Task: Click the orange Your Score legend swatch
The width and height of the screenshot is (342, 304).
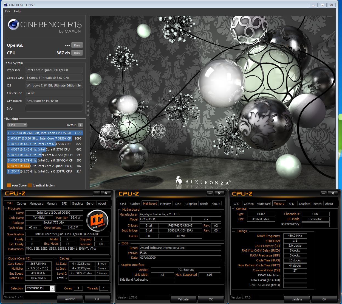Action: [9, 185]
